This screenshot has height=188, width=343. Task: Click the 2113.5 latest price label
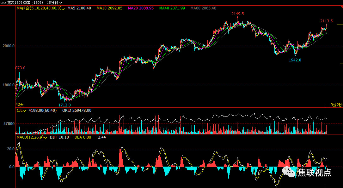click(x=326, y=21)
